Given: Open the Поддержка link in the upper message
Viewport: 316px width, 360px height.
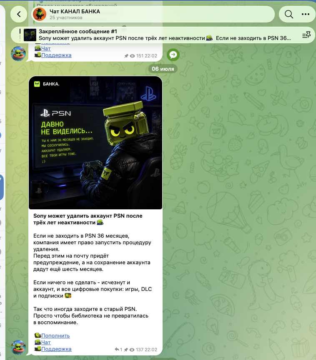Looking at the screenshot, I should pos(56,55).
